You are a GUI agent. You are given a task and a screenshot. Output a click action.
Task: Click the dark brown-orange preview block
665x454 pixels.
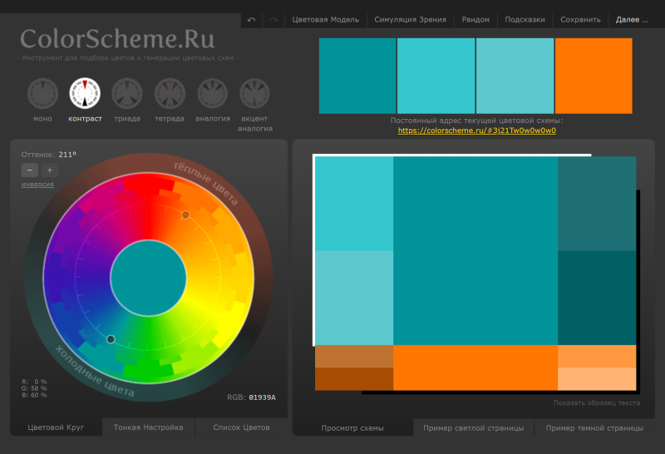tap(354, 379)
